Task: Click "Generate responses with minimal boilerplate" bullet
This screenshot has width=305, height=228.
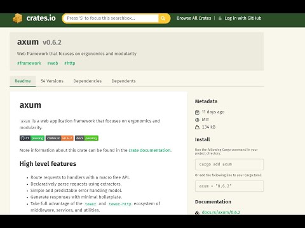Action: [76, 197]
